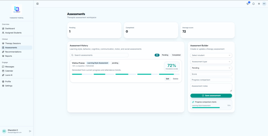Image resolution: width=268 pixels, height=136 pixels.
Task: Open the Dashboard page
Action: [17, 29]
